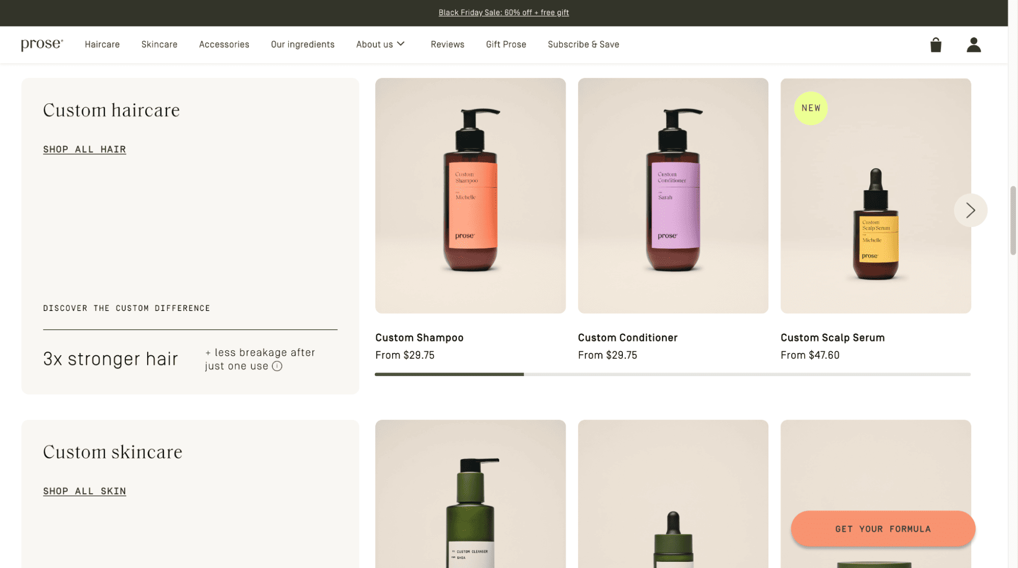Viewport: 1018px width, 568px height.
Task: Click the Black Friday Sale banner link
Action: coord(503,13)
